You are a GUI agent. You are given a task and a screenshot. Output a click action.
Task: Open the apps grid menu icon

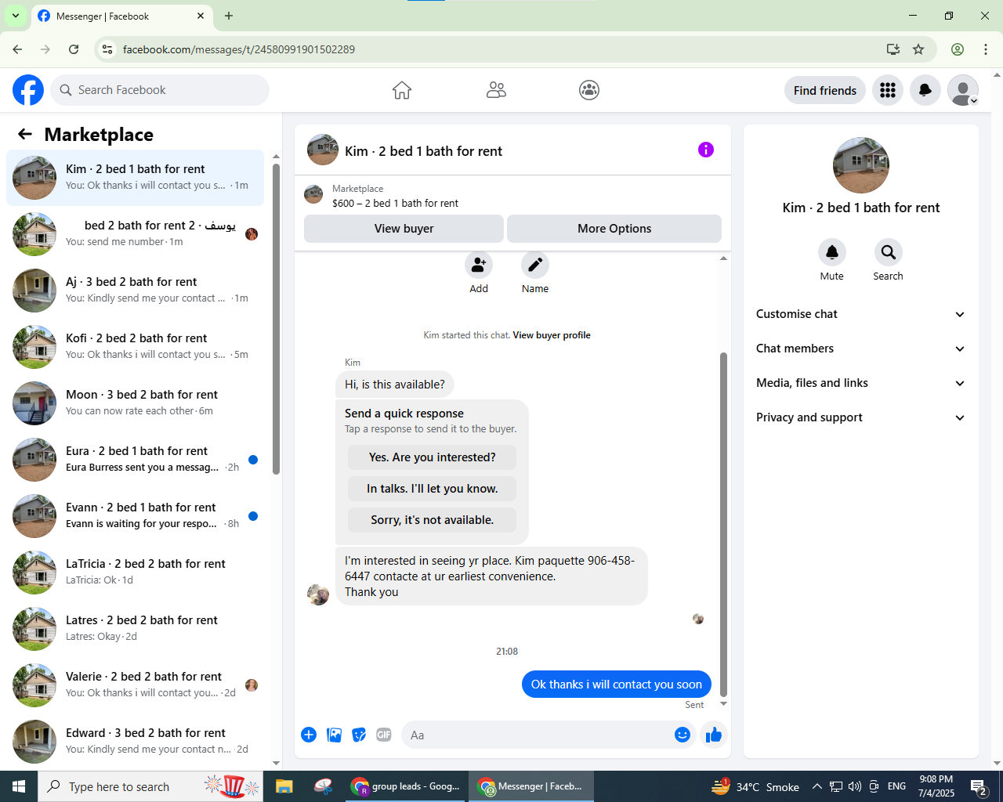point(888,90)
